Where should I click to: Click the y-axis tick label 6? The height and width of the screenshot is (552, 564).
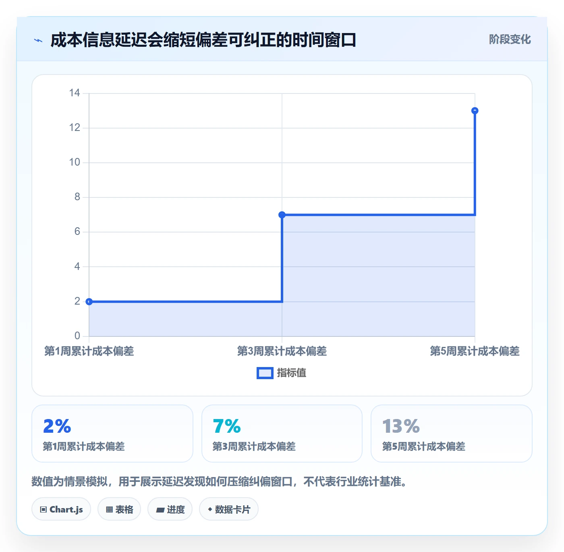click(77, 232)
